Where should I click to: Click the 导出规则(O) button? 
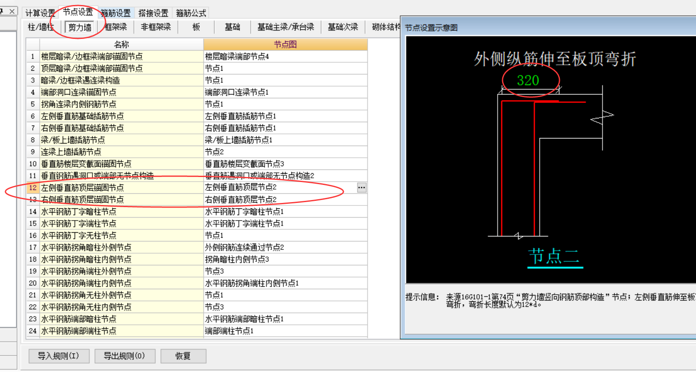coord(124,356)
